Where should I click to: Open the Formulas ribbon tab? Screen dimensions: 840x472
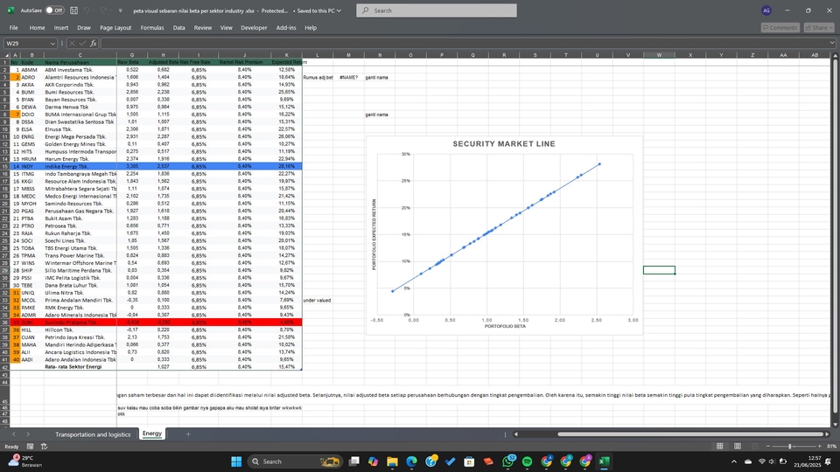tap(152, 28)
